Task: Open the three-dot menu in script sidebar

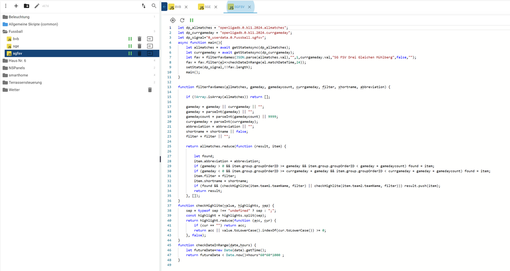Action: [6, 6]
